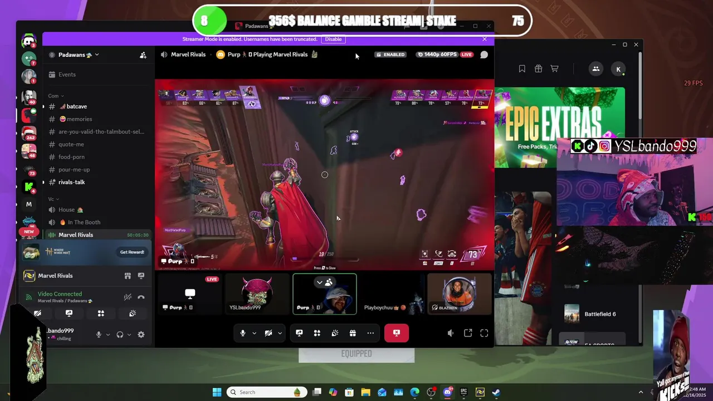Open Steam from the Windows taskbar
713x401 pixels.
click(x=496, y=392)
